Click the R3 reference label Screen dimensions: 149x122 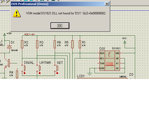(x=41, y=42)
